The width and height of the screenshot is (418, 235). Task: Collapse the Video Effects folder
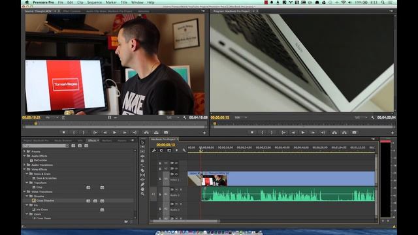[x=25, y=169]
